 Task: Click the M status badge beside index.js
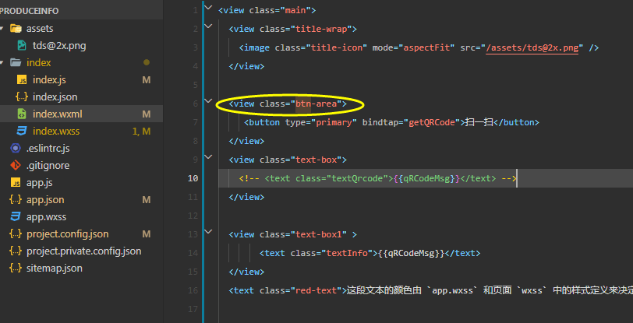[x=147, y=80]
